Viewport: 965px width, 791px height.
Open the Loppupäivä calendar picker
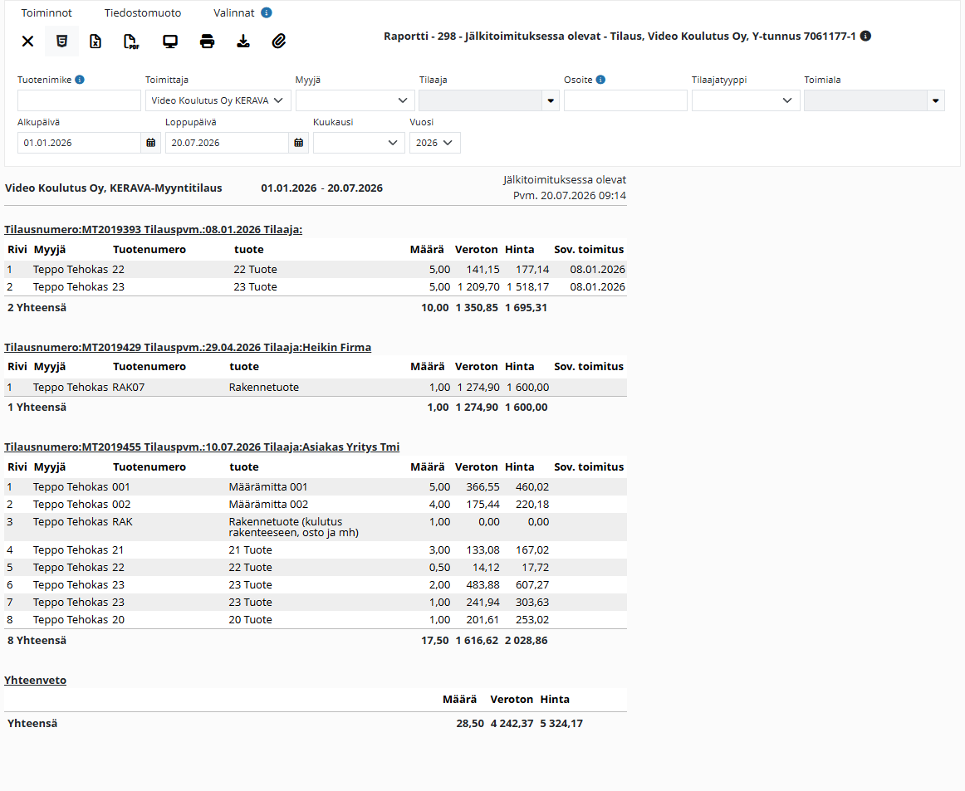click(x=298, y=143)
